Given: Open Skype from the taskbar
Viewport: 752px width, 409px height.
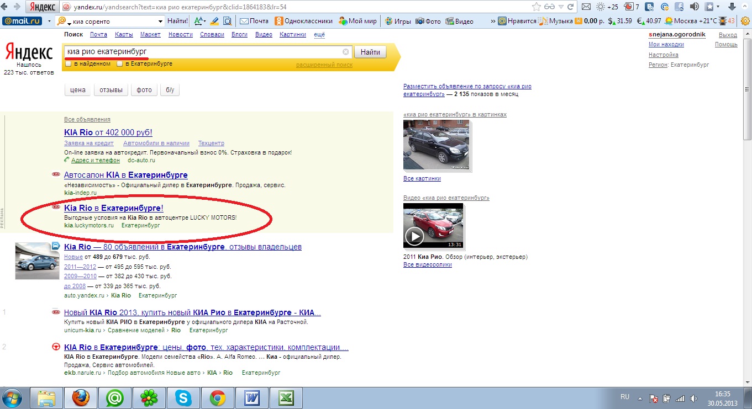Looking at the screenshot, I should 183,397.
